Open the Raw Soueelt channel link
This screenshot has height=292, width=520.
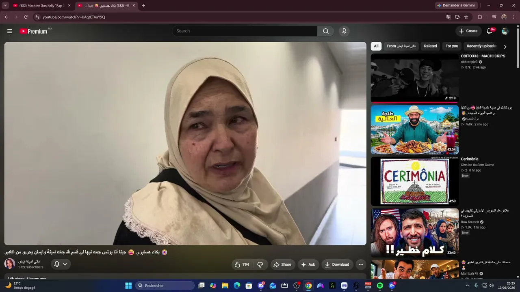pos(470,222)
